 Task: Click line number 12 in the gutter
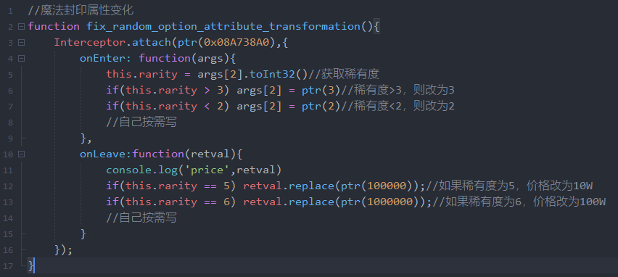[x=8, y=186]
